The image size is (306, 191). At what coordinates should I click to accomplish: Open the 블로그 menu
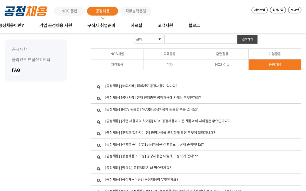pyautogui.click(x=194, y=25)
